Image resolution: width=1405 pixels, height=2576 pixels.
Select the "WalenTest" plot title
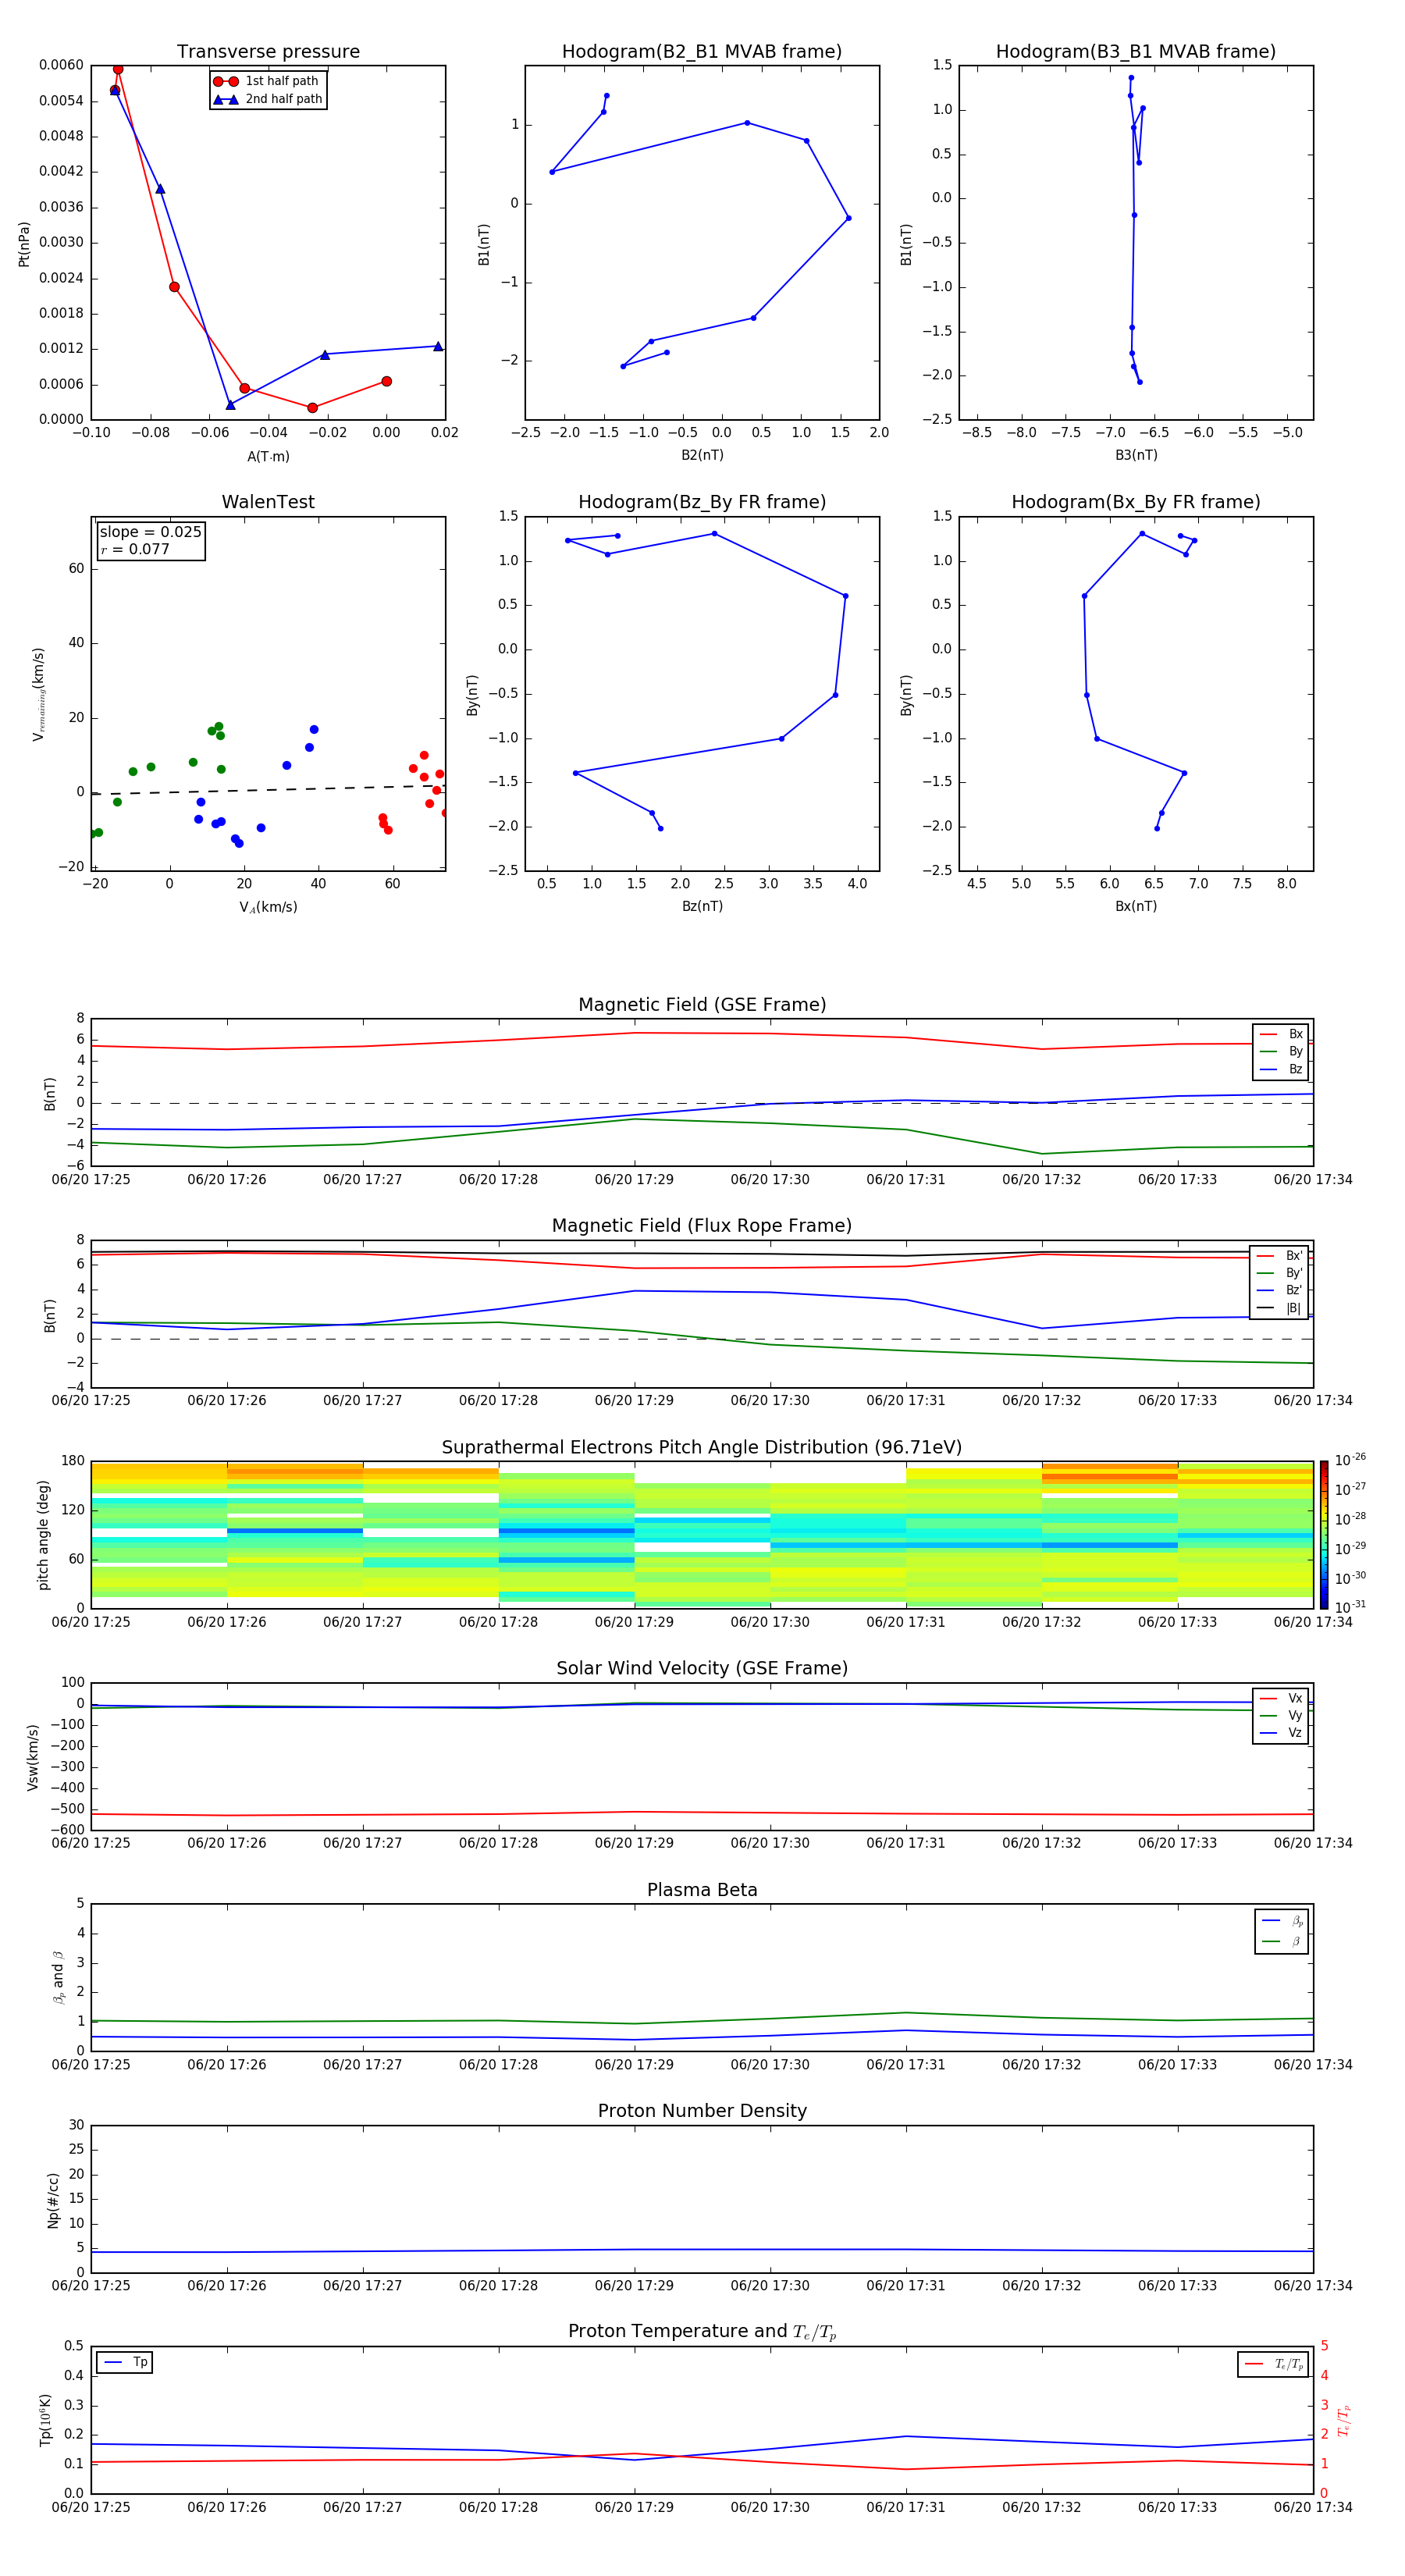(x=268, y=502)
